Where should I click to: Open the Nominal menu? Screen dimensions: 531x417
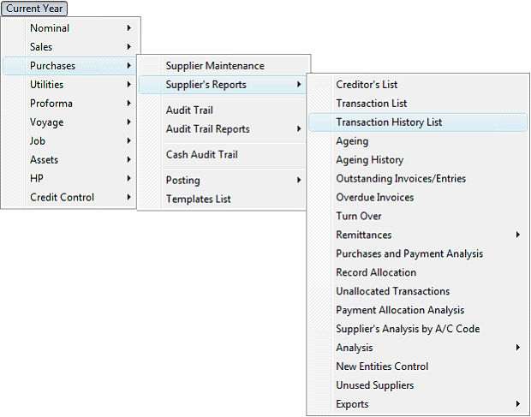coord(69,28)
